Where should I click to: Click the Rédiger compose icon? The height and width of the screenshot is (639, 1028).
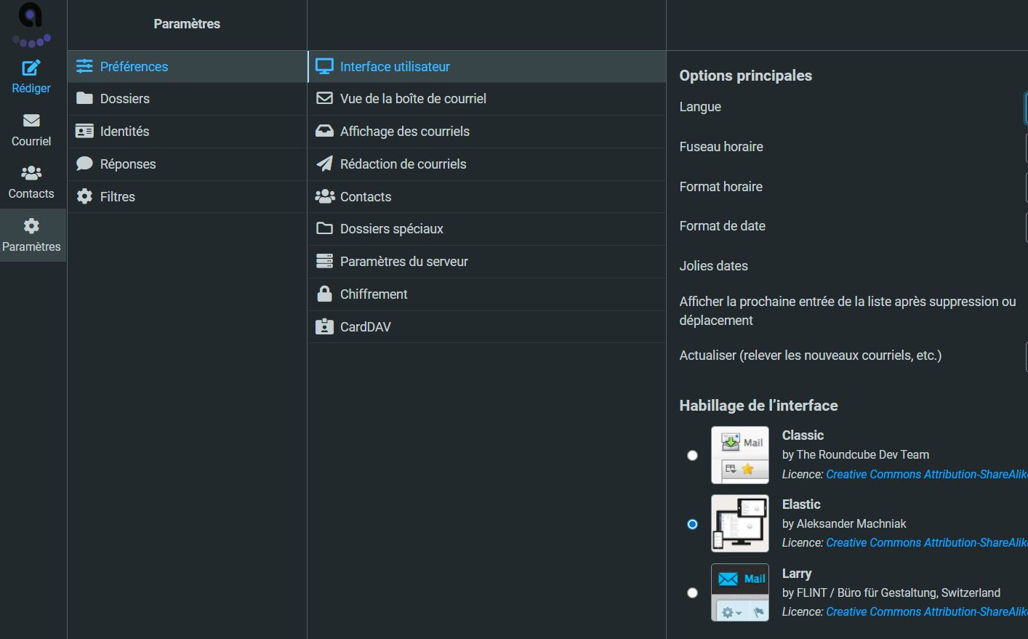coord(31,68)
